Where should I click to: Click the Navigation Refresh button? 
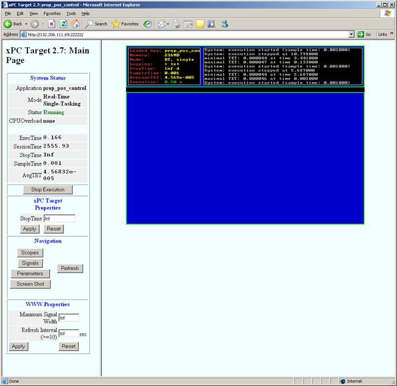[70, 268]
